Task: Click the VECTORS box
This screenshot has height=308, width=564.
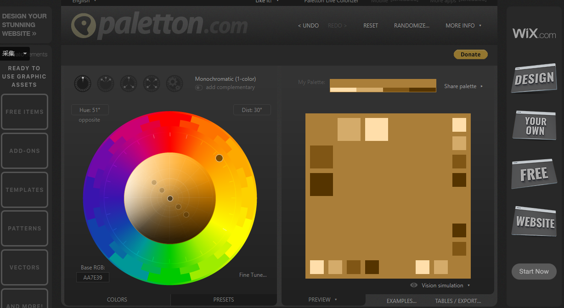Action: click(25, 267)
